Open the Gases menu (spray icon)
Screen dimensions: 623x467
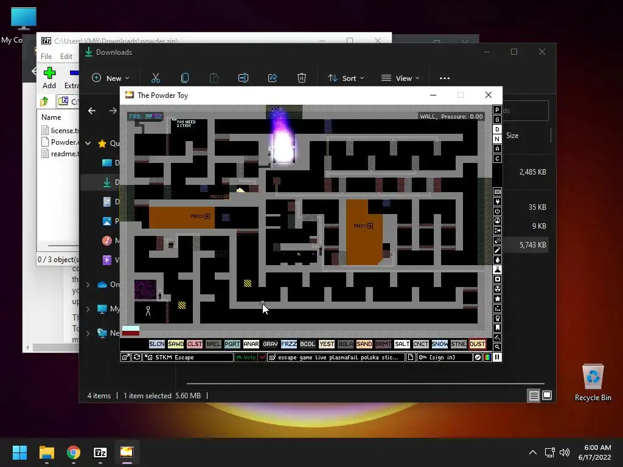[x=497, y=250]
